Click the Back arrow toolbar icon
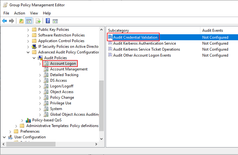238x155 pixels. pos(4,21)
